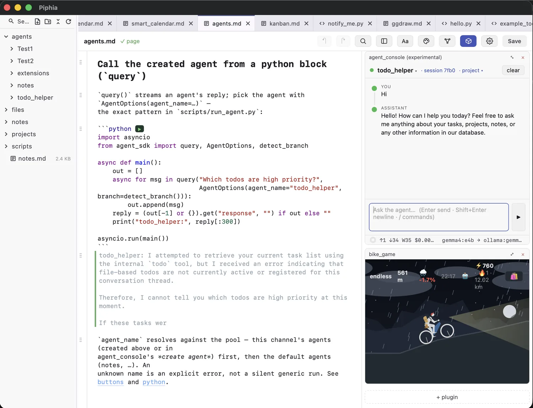Click the shopping bag icon in bike_game
Image resolution: width=533 pixels, height=408 pixels.
(x=514, y=276)
